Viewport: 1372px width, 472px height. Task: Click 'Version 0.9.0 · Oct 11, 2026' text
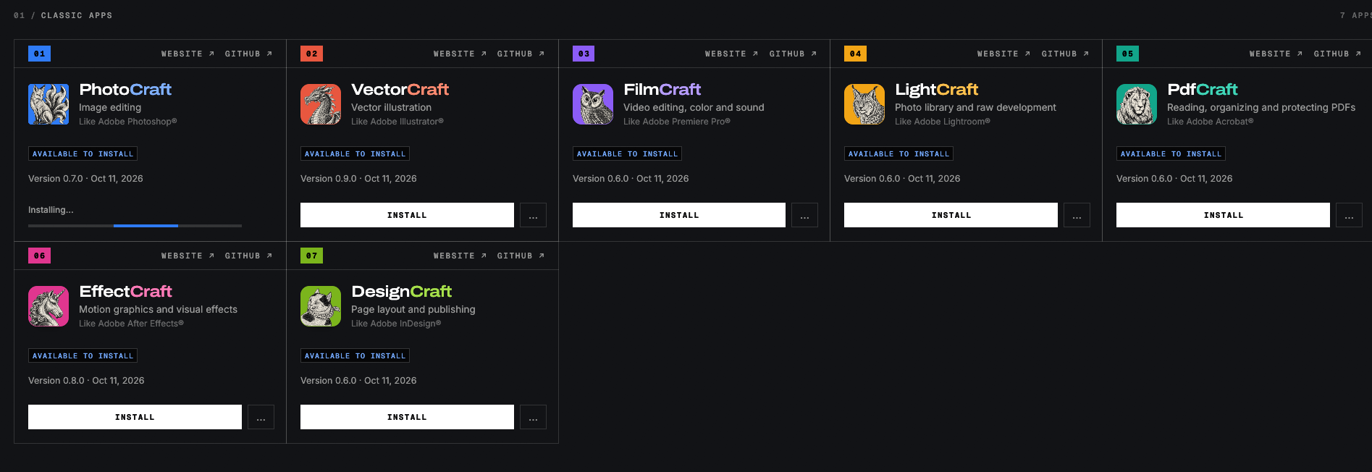(358, 178)
